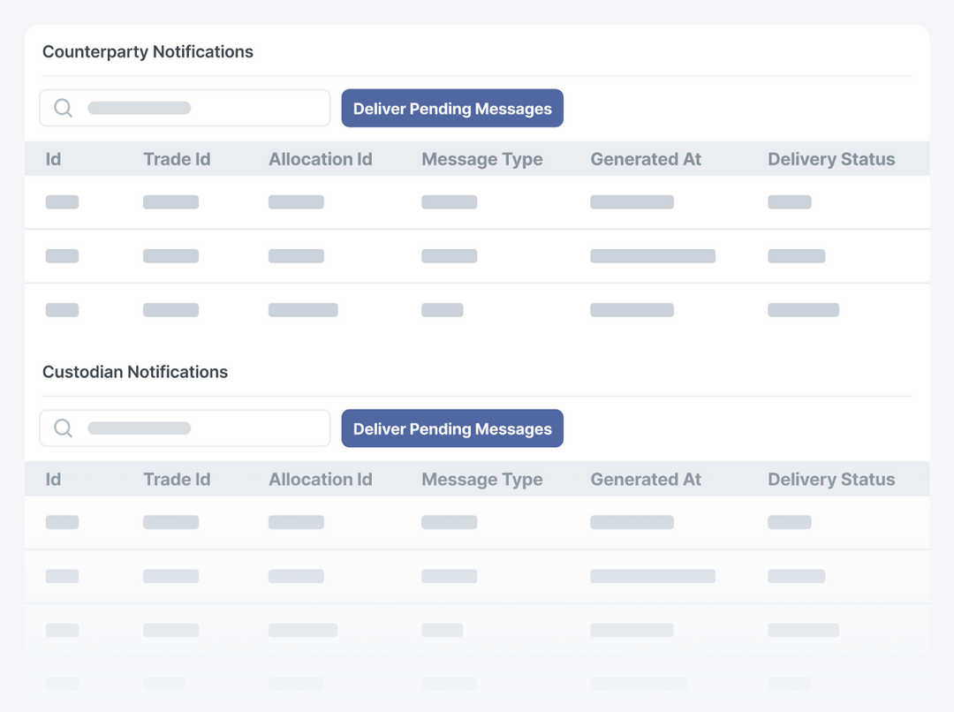Sort Counterparty table by Delivery Status

click(831, 159)
